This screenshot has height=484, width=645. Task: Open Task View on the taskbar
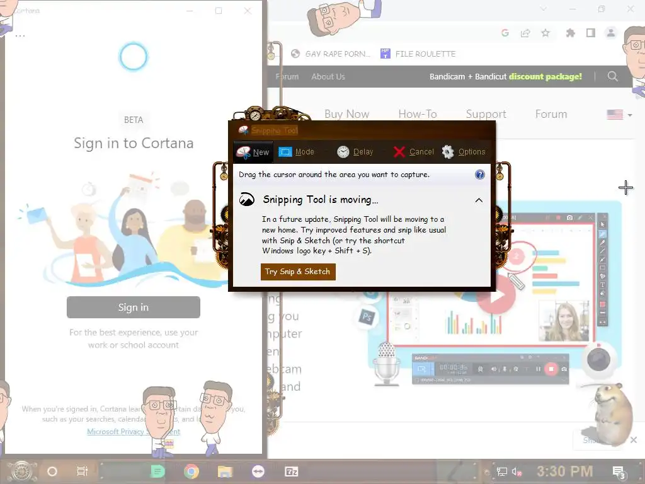coord(83,471)
